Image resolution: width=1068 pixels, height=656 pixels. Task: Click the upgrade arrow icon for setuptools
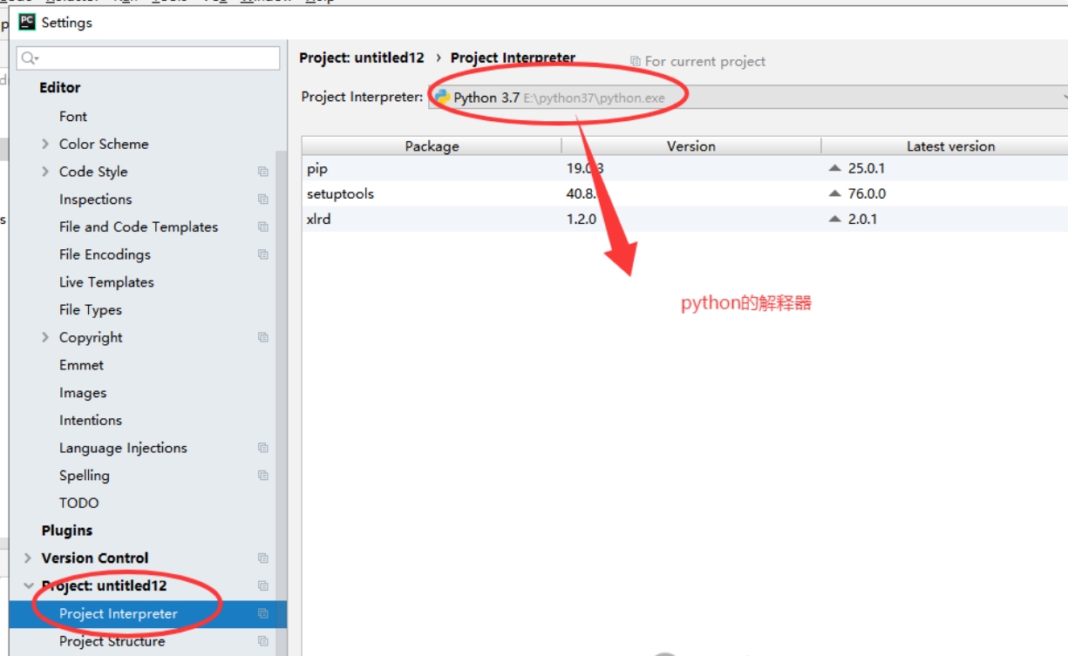[835, 193]
